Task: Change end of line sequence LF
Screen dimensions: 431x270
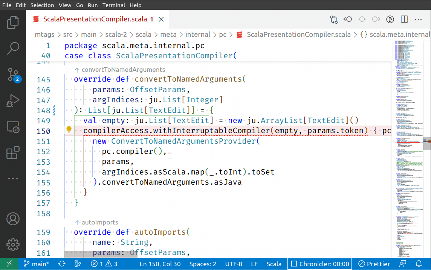Action: (x=254, y=264)
